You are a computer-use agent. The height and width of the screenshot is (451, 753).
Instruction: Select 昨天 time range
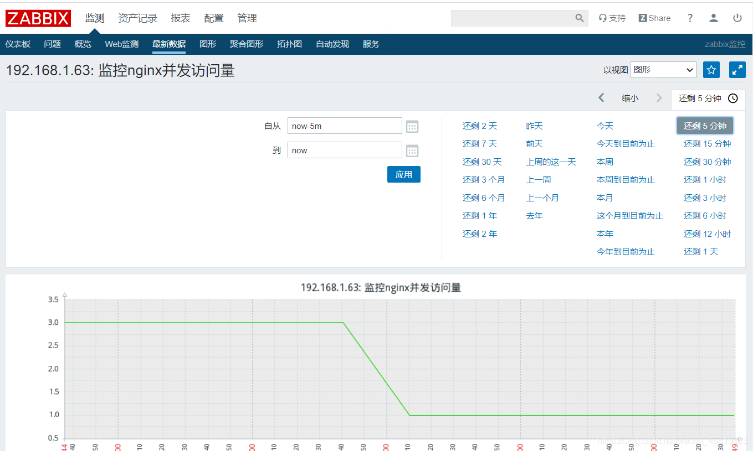pos(535,126)
